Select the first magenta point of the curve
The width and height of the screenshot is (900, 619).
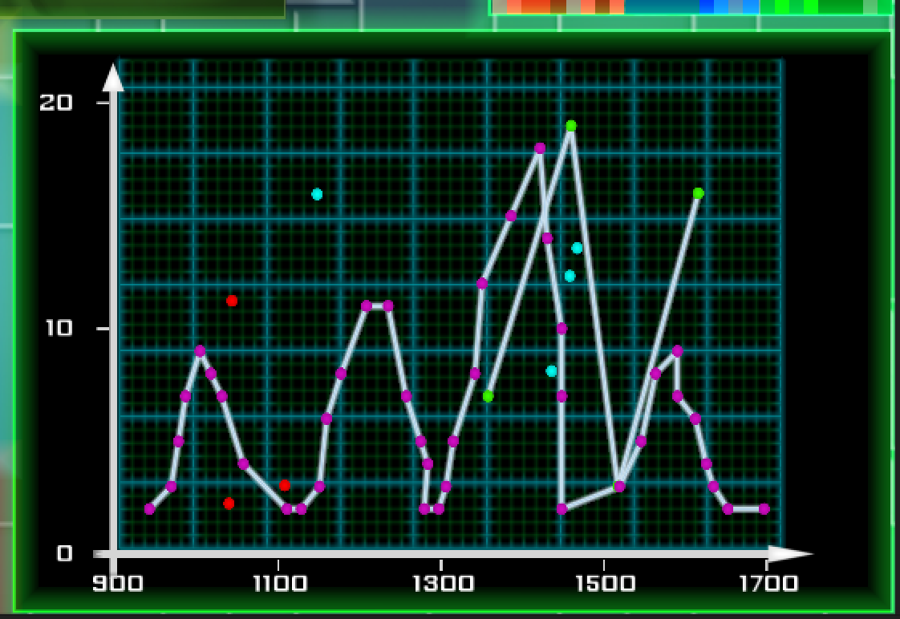point(149,509)
